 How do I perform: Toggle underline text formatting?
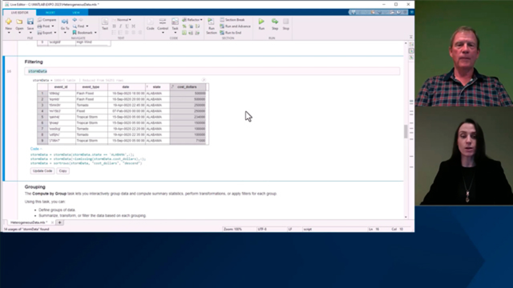(127, 26)
